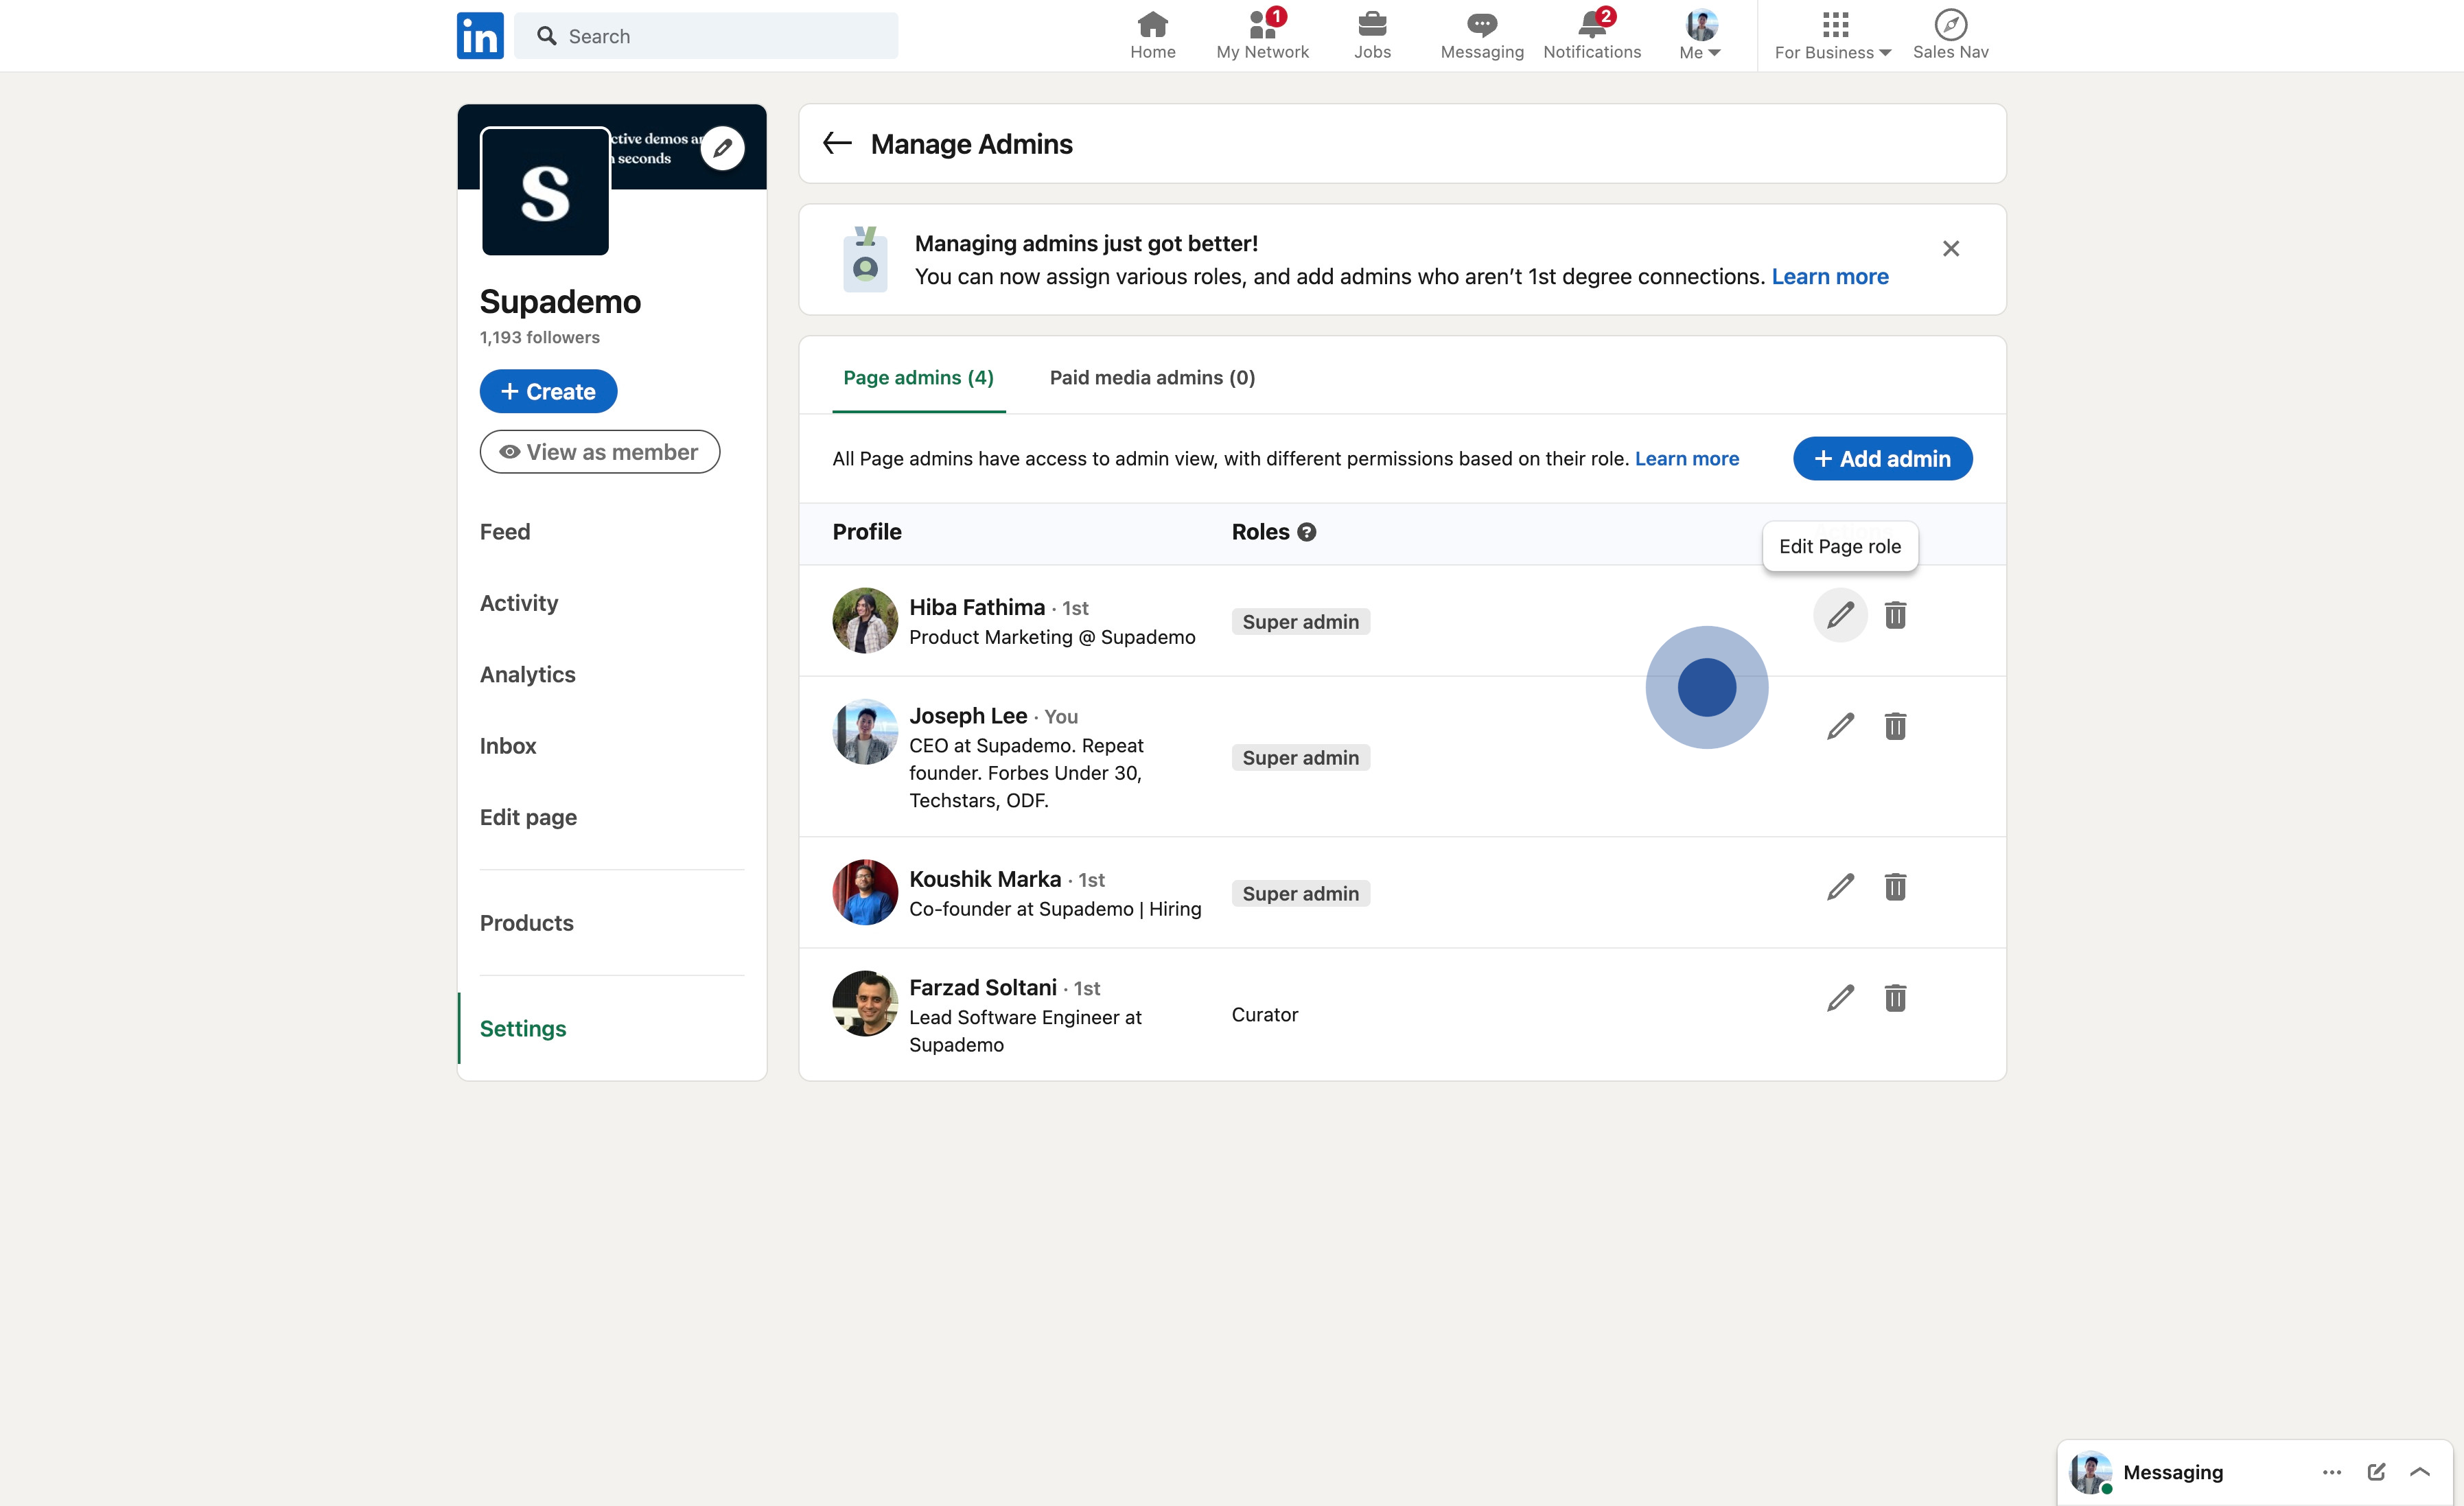The width and height of the screenshot is (2464, 1506).
Task: Click Learn more about admin roles
Action: pyautogui.click(x=1686, y=458)
